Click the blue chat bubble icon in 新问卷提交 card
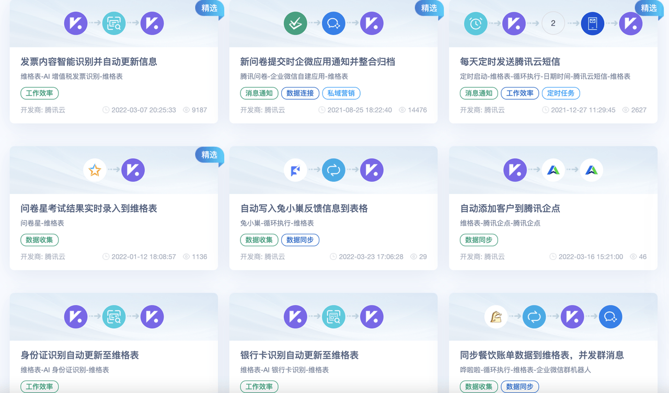 click(x=333, y=23)
